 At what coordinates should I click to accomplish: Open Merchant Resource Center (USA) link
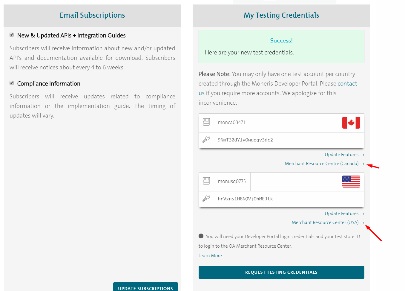[328, 223]
